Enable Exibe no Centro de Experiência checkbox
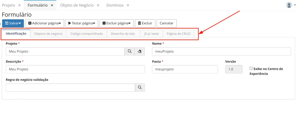Image resolution: width=299 pixels, height=116 pixels. point(251,68)
